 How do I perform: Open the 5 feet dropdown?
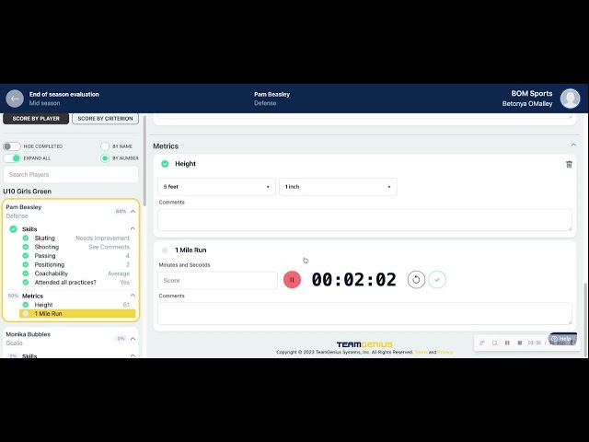pos(216,187)
